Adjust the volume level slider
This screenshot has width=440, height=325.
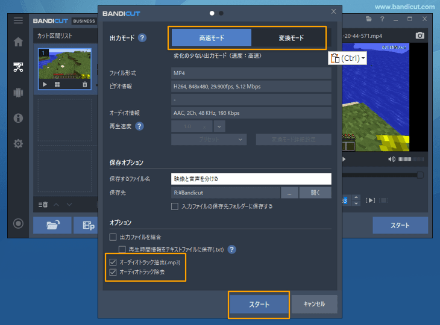coord(411,159)
